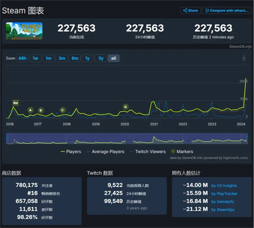
Task: Click marker A on the chart
Action: click(x=30, y=110)
